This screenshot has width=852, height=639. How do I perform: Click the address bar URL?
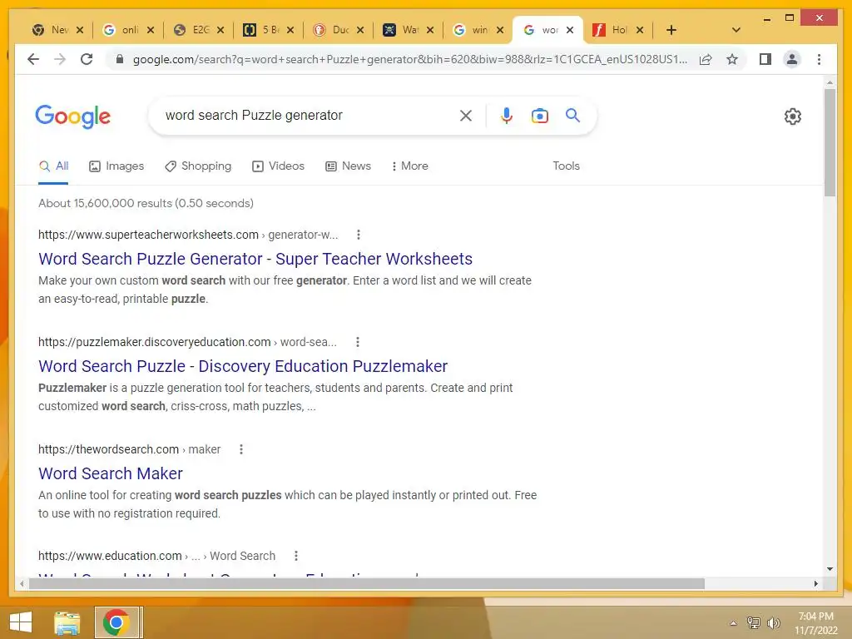(409, 59)
